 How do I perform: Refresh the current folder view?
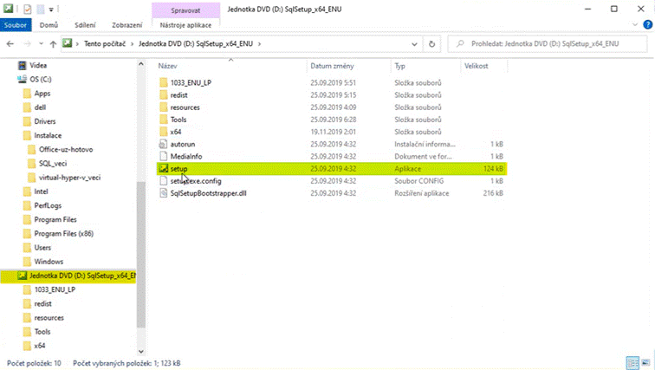(432, 44)
